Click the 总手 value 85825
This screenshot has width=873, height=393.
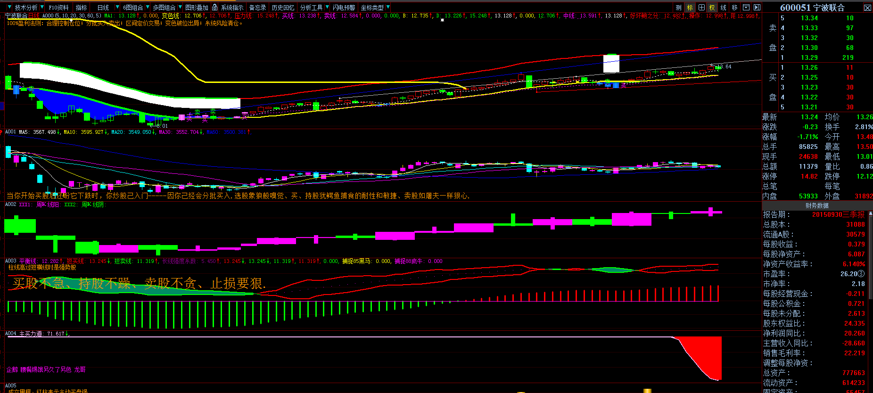pyautogui.click(x=808, y=147)
